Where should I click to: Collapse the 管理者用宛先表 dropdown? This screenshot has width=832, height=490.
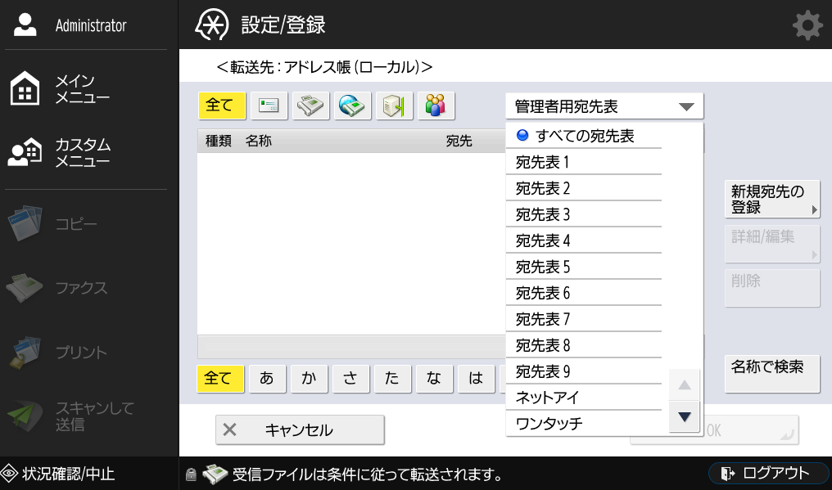coord(604,106)
